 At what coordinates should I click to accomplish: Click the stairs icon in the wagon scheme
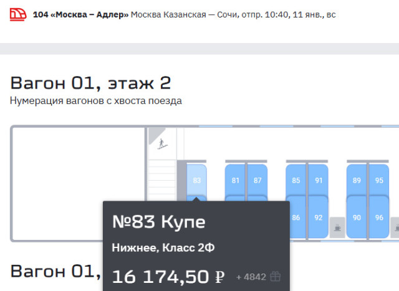point(161,145)
